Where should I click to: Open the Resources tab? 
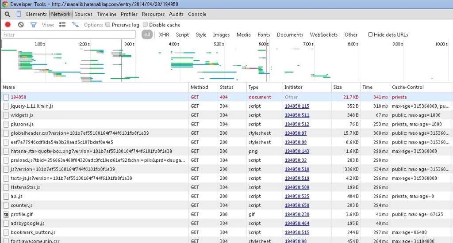153,14
